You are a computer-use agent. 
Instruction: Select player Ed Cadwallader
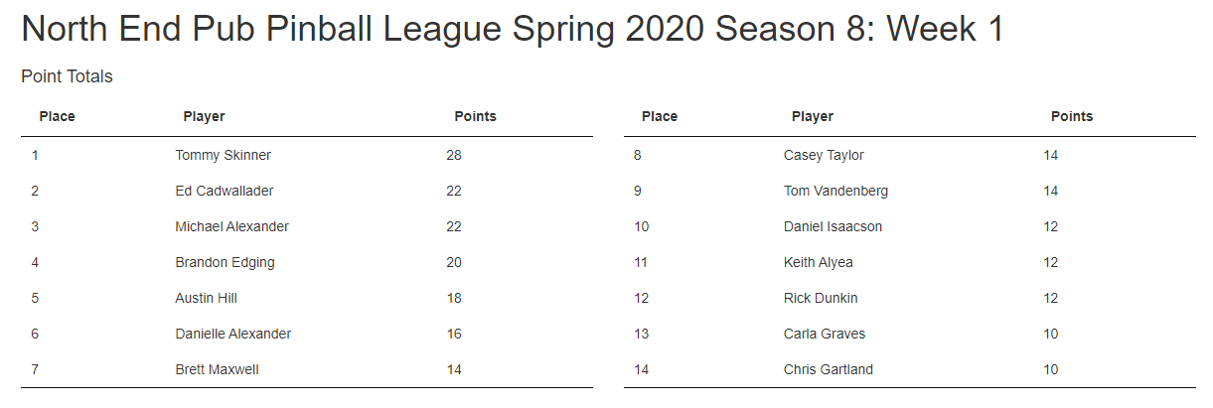[224, 191]
